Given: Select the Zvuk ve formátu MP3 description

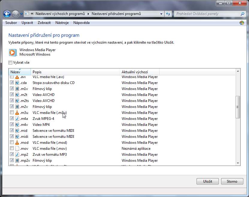Looking at the screenshot, I should (50, 154).
